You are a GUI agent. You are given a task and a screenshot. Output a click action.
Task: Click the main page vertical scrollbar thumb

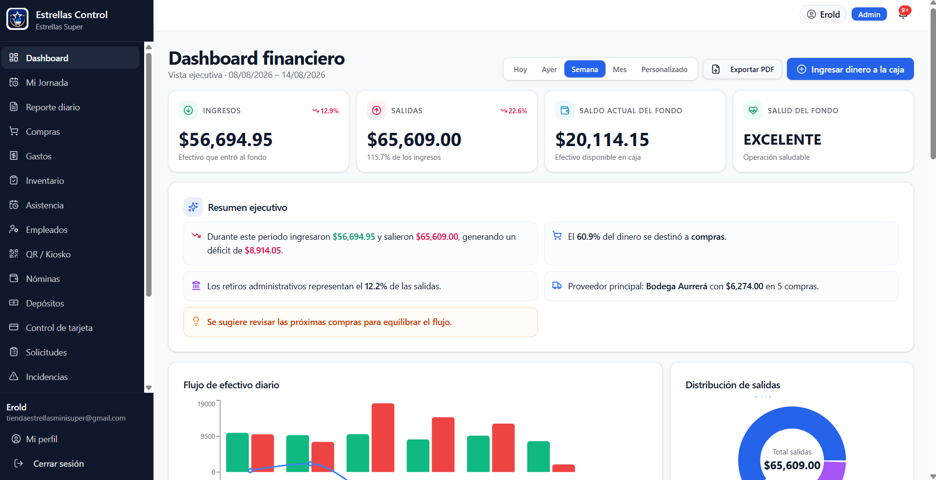tap(933, 83)
